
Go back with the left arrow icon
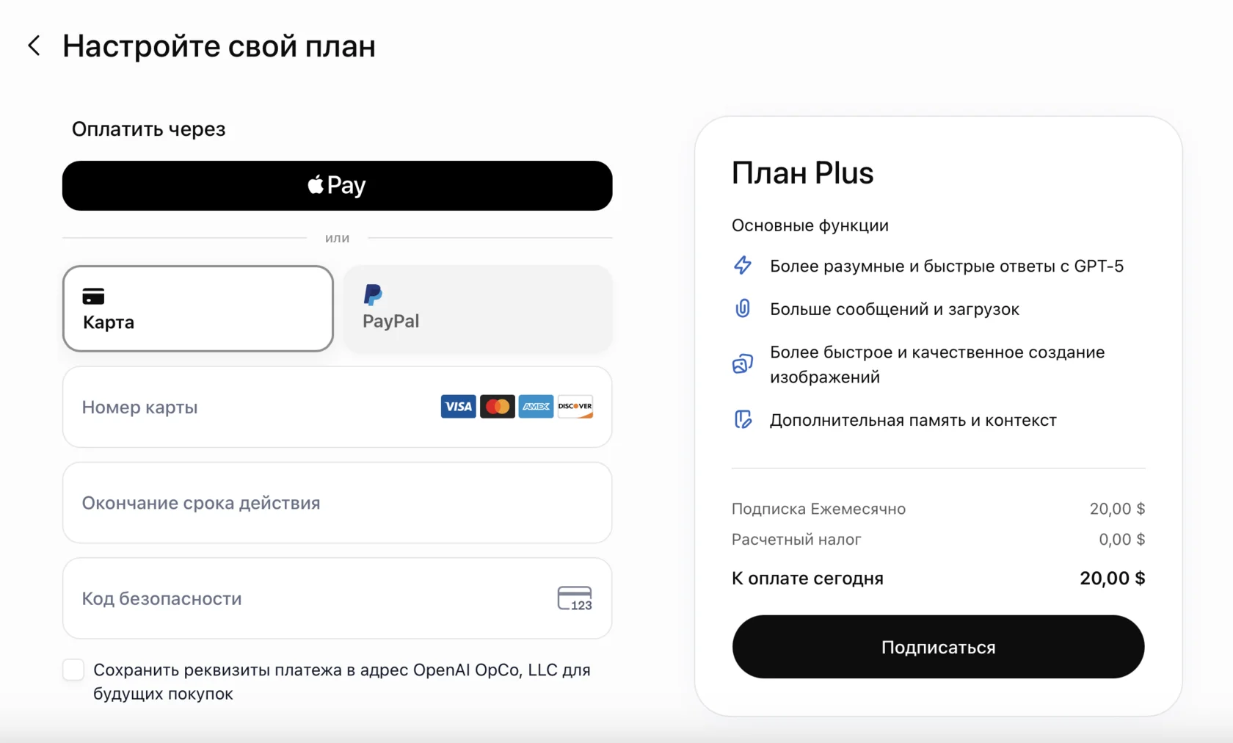pyautogui.click(x=34, y=46)
